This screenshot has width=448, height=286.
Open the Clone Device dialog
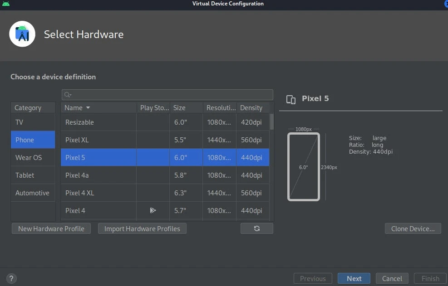pos(413,228)
